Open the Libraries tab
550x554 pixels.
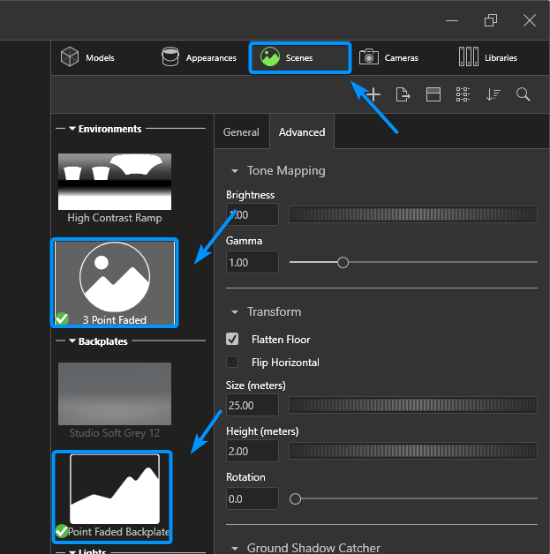488,57
